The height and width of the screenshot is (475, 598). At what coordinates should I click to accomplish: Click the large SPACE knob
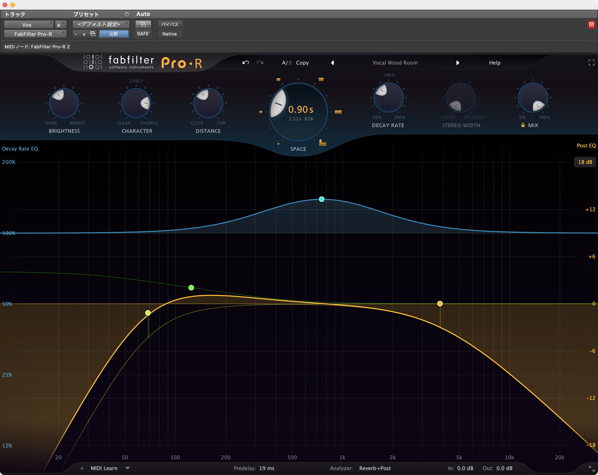pos(298,112)
